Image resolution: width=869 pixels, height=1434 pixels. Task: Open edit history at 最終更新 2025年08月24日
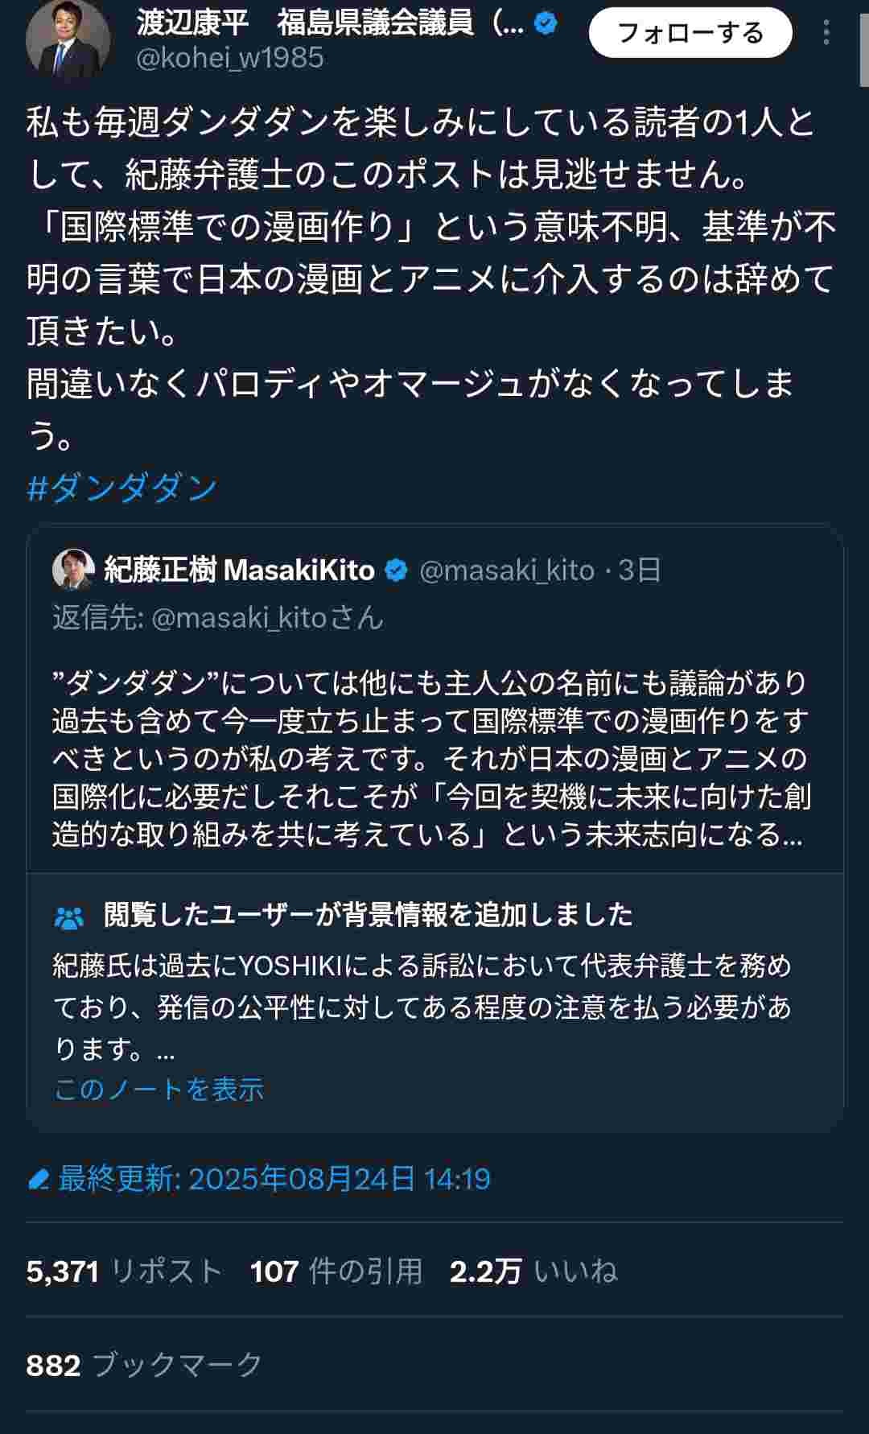pyautogui.click(x=274, y=1180)
